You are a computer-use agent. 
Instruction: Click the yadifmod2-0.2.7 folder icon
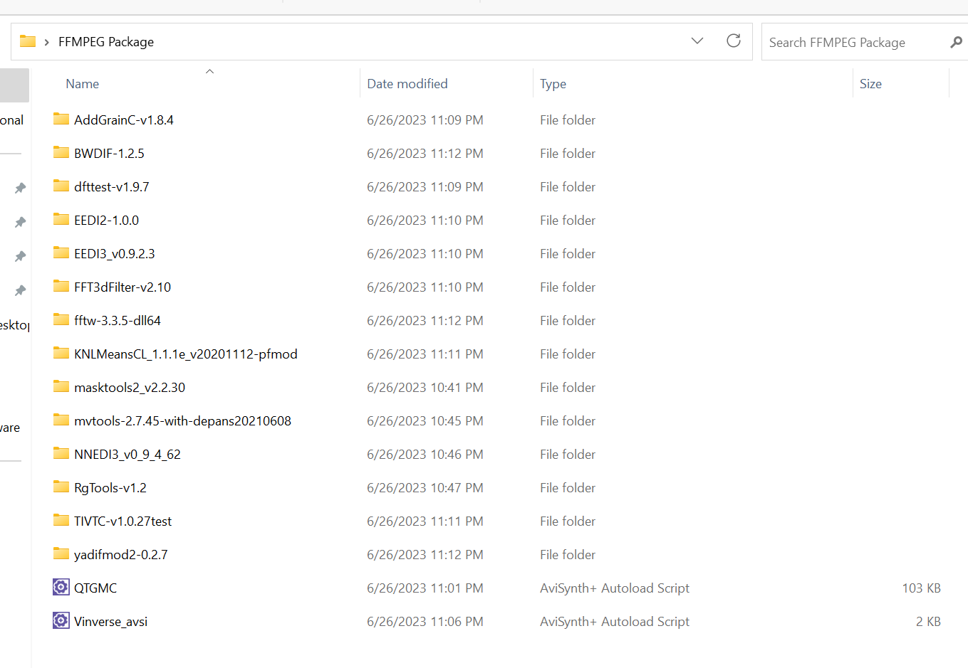61,553
